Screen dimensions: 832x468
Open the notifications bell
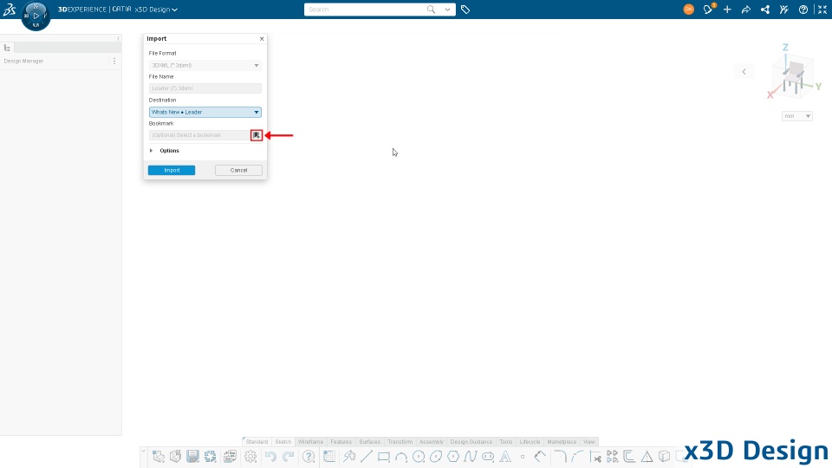click(x=708, y=9)
